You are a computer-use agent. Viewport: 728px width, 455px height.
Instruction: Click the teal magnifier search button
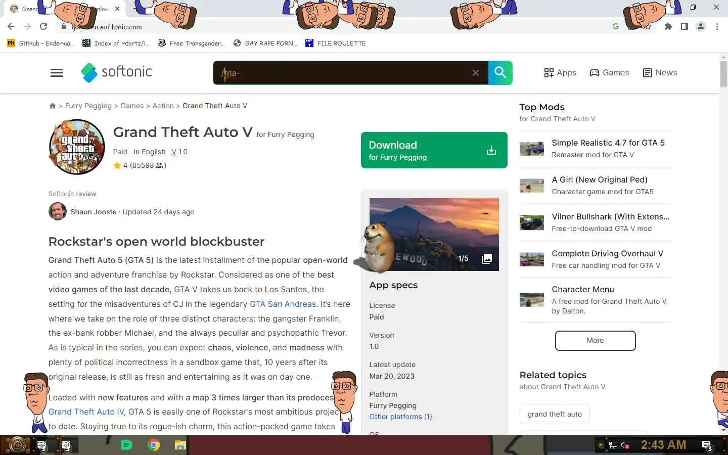click(500, 73)
